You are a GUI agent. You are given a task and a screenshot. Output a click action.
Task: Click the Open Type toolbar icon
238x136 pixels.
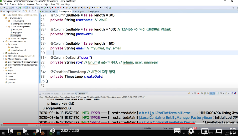pos(75,8)
